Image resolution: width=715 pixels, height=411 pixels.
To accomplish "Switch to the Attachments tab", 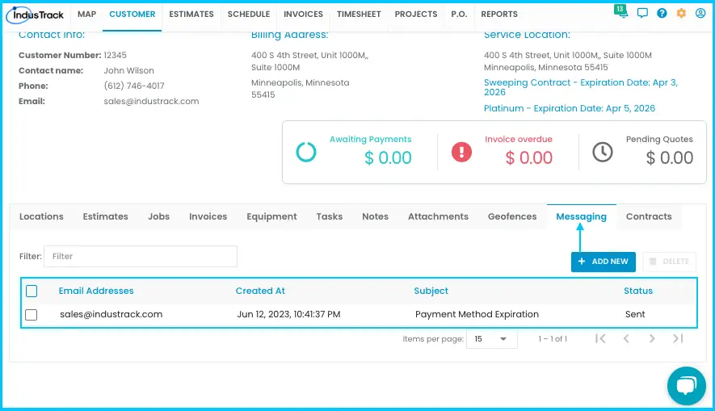I will (x=438, y=217).
